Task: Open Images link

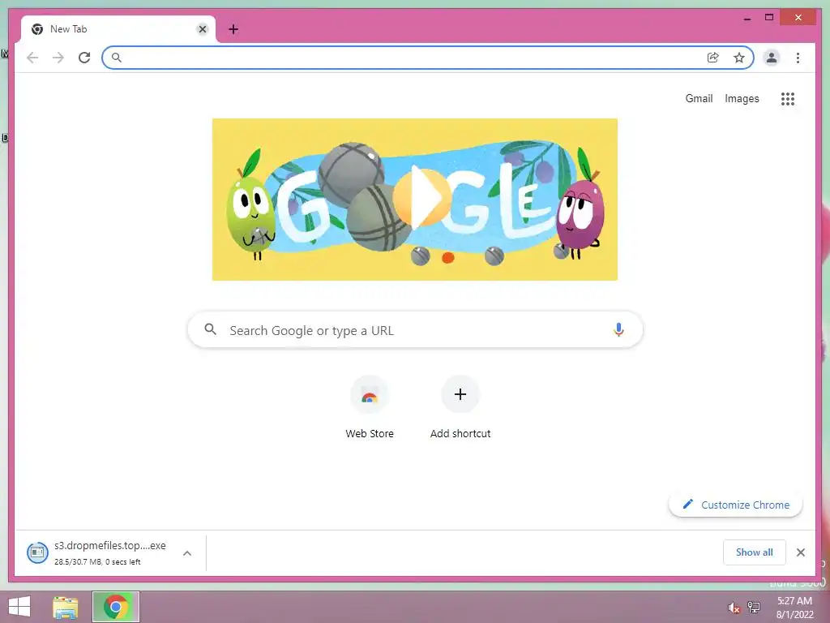Action: [x=742, y=98]
